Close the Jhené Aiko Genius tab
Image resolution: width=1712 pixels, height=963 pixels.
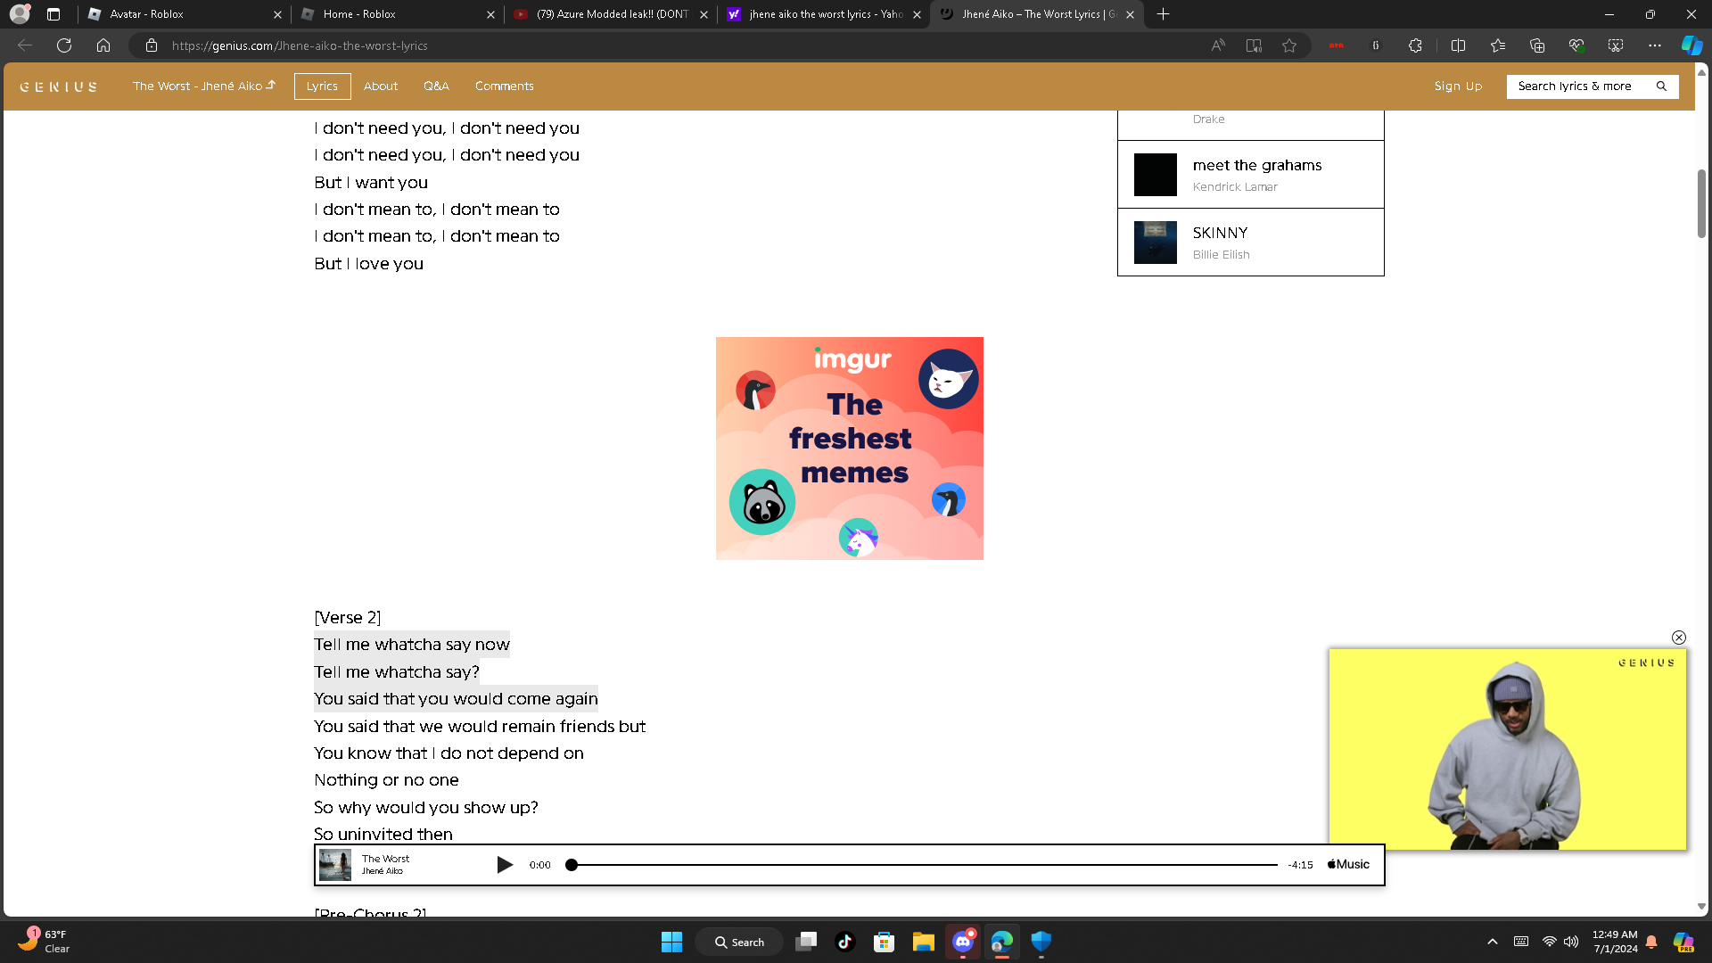point(1130,14)
